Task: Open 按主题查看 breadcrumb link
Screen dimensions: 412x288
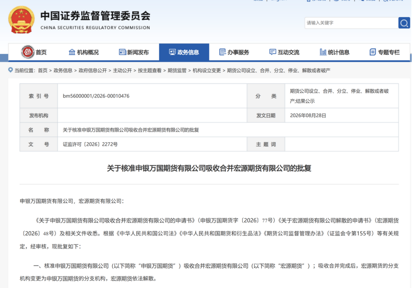Action: click(150, 70)
